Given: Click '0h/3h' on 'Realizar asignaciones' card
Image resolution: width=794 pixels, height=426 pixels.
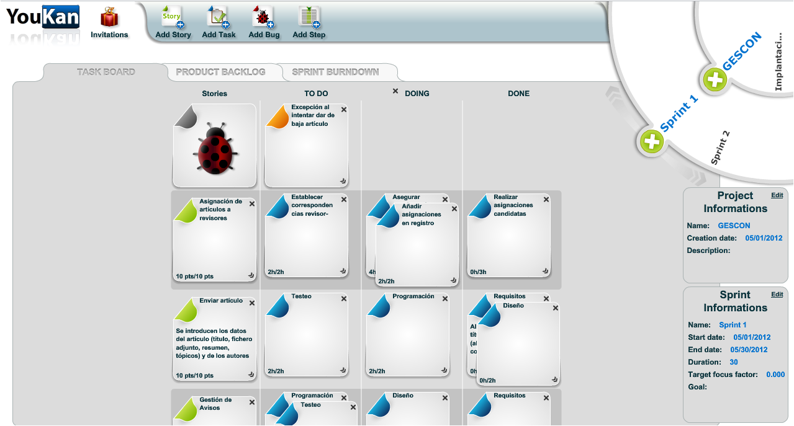Looking at the screenshot, I should click(478, 272).
